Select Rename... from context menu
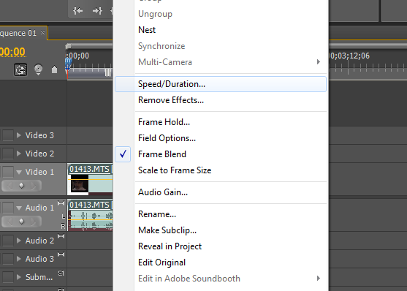 (x=221, y=214)
